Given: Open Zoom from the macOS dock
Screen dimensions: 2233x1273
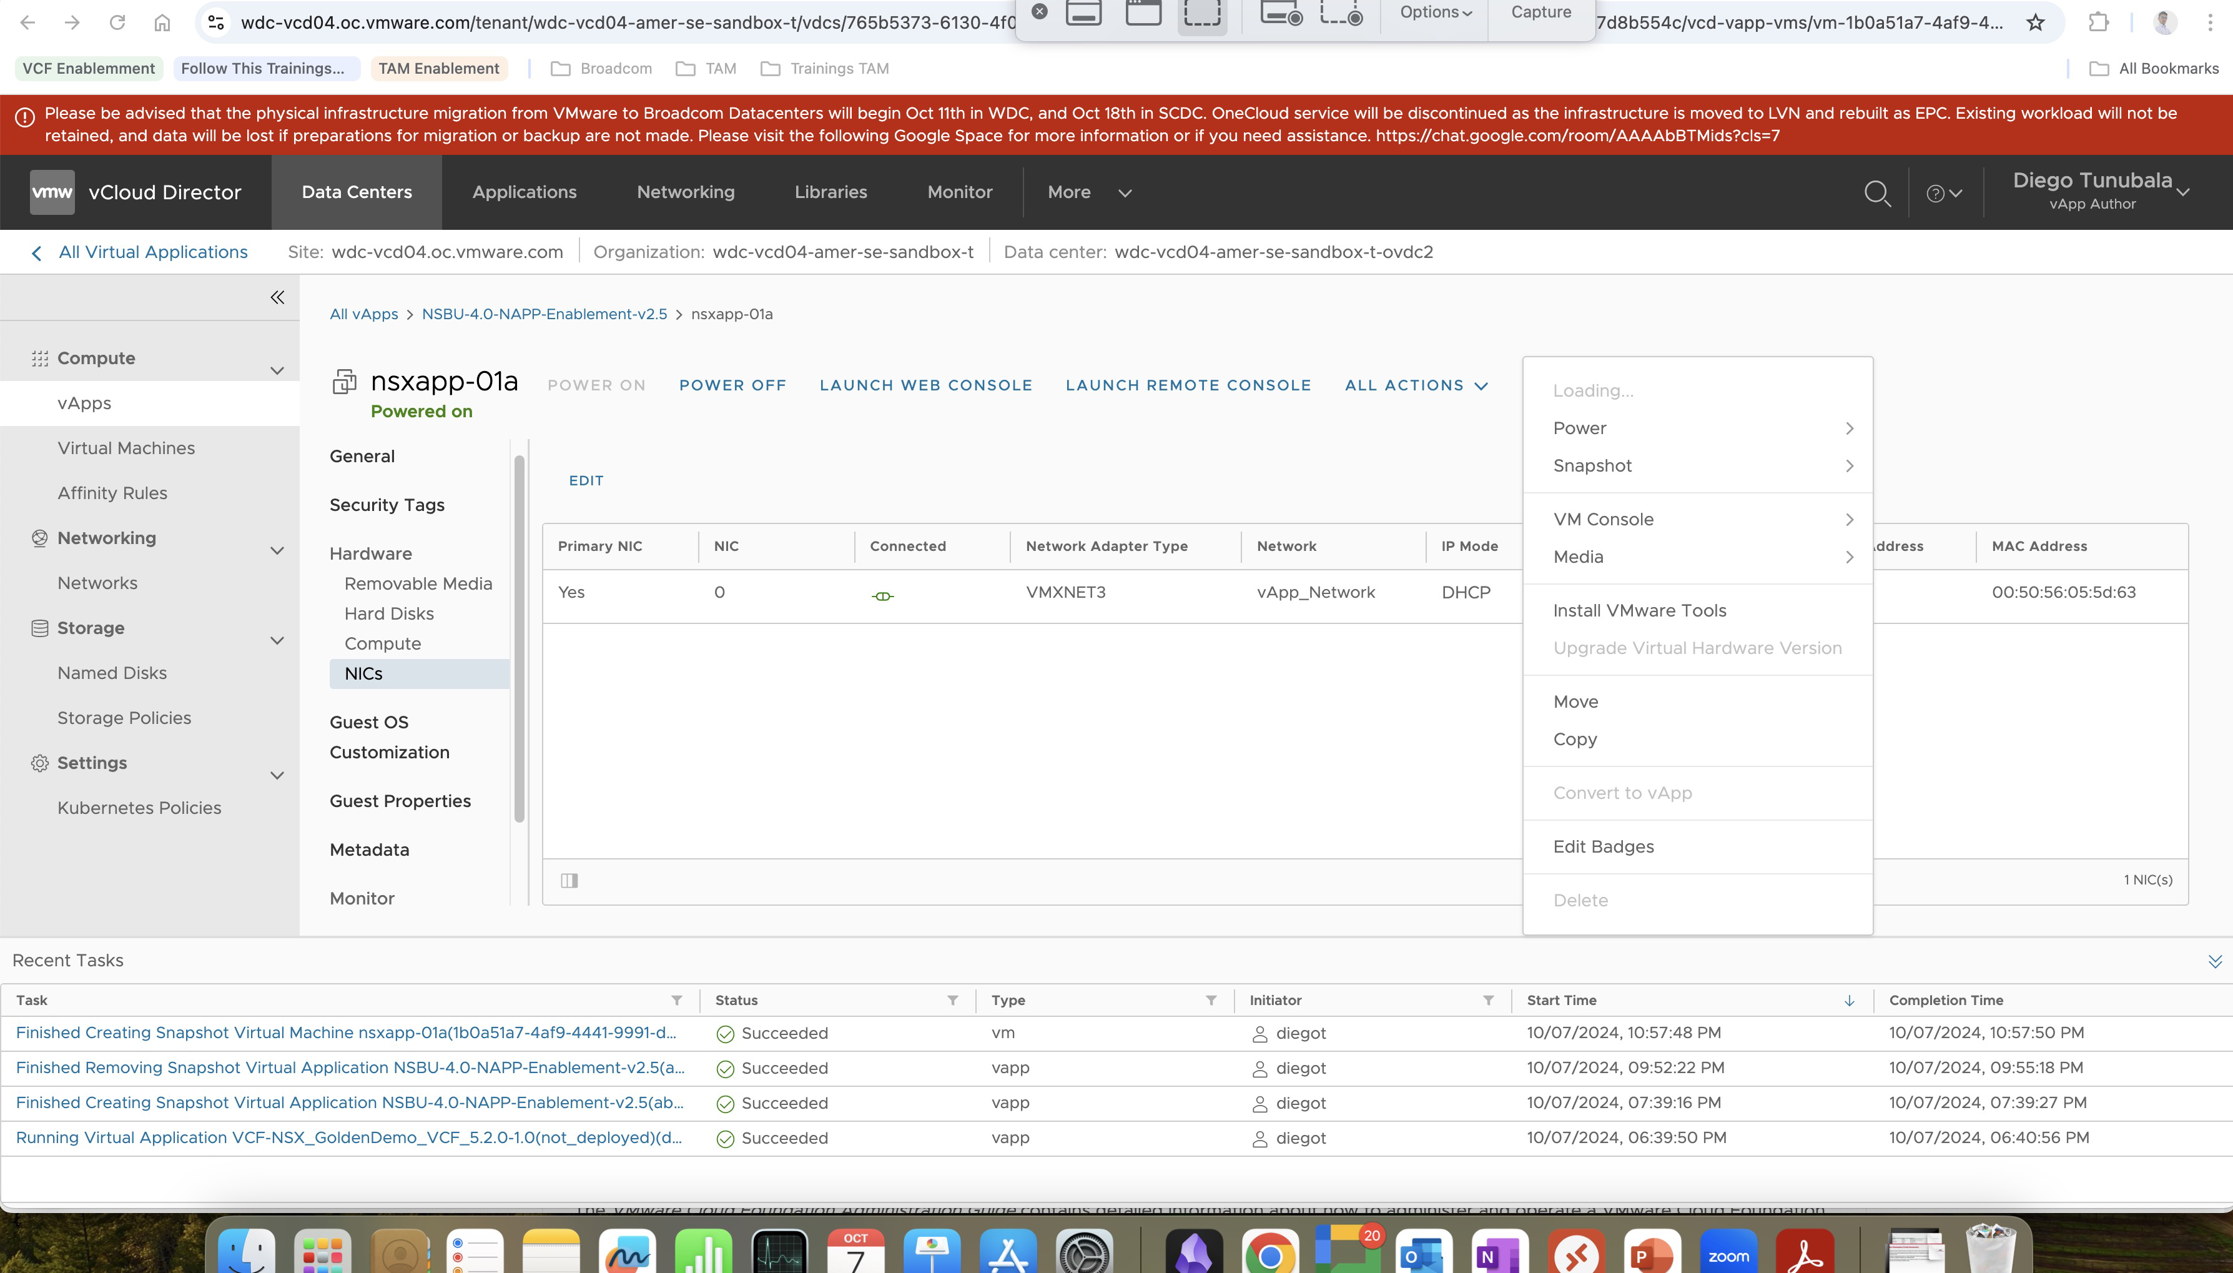Looking at the screenshot, I should coord(1728,1256).
